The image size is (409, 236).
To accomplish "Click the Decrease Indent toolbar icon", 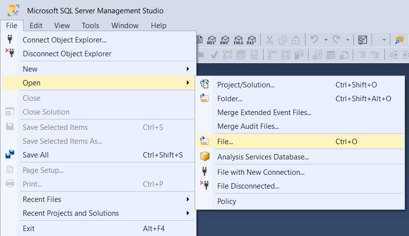I will tap(394, 55).
